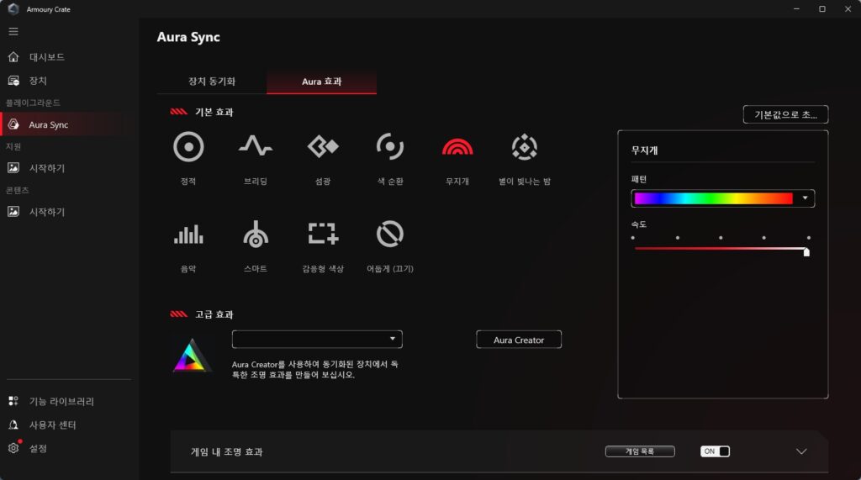Click the 속도 speed slider handle
The width and height of the screenshot is (861, 480).
coord(806,252)
